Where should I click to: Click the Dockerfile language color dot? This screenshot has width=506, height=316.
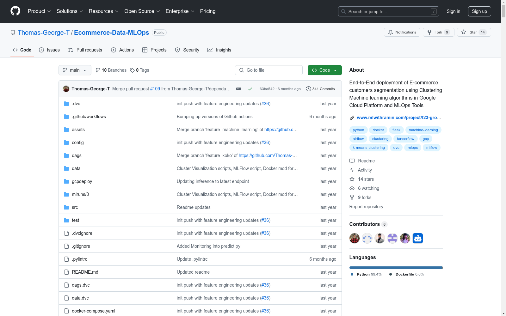click(x=391, y=274)
